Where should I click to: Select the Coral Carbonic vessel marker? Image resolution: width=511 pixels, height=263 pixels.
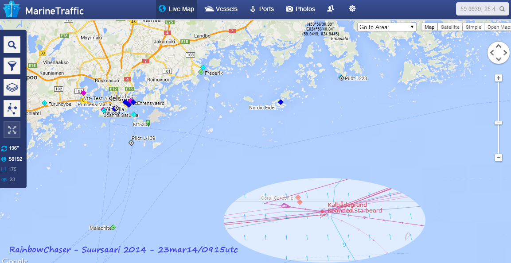point(298,197)
